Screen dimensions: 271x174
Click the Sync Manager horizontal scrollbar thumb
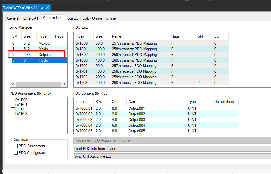point(38,84)
